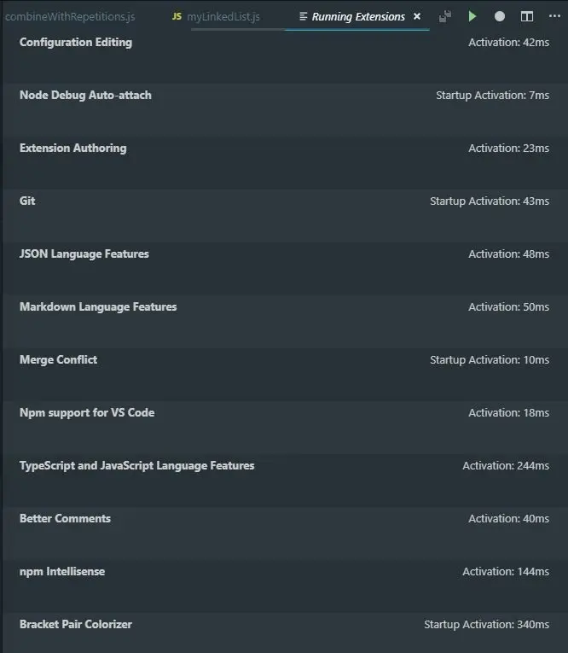Click the Save Extension Host Profile icon
The image size is (568, 653).
point(445,16)
